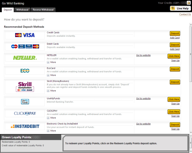Open the Reverse Withdrawal tab
The height and width of the screenshot is (153, 192).
coord(43,10)
